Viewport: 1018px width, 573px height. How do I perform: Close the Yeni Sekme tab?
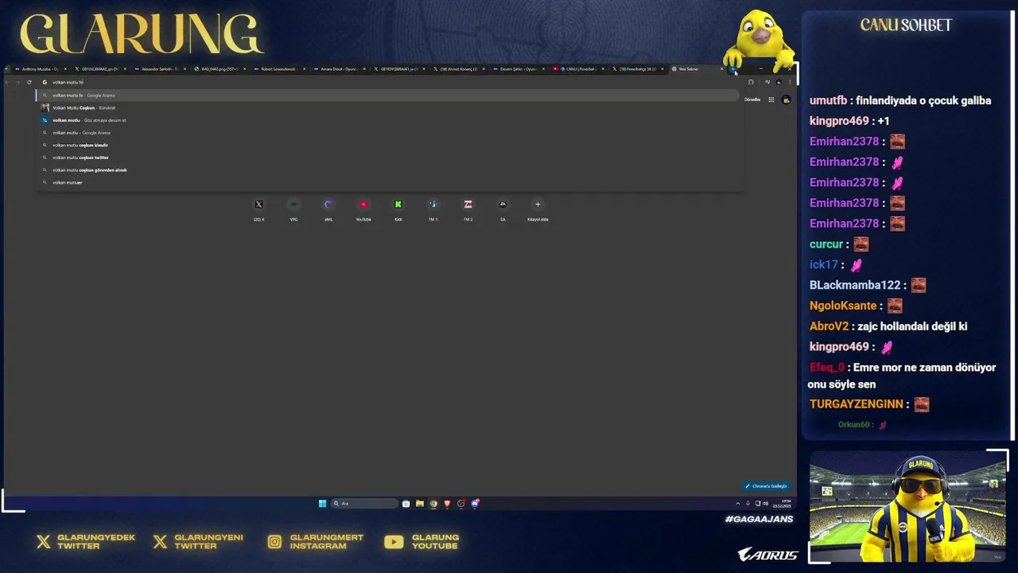point(722,69)
